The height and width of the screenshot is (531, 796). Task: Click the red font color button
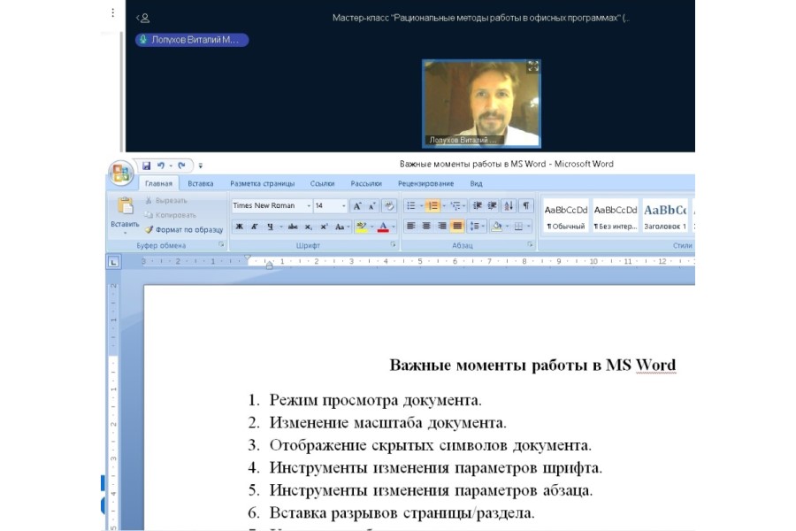click(x=383, y=227)
